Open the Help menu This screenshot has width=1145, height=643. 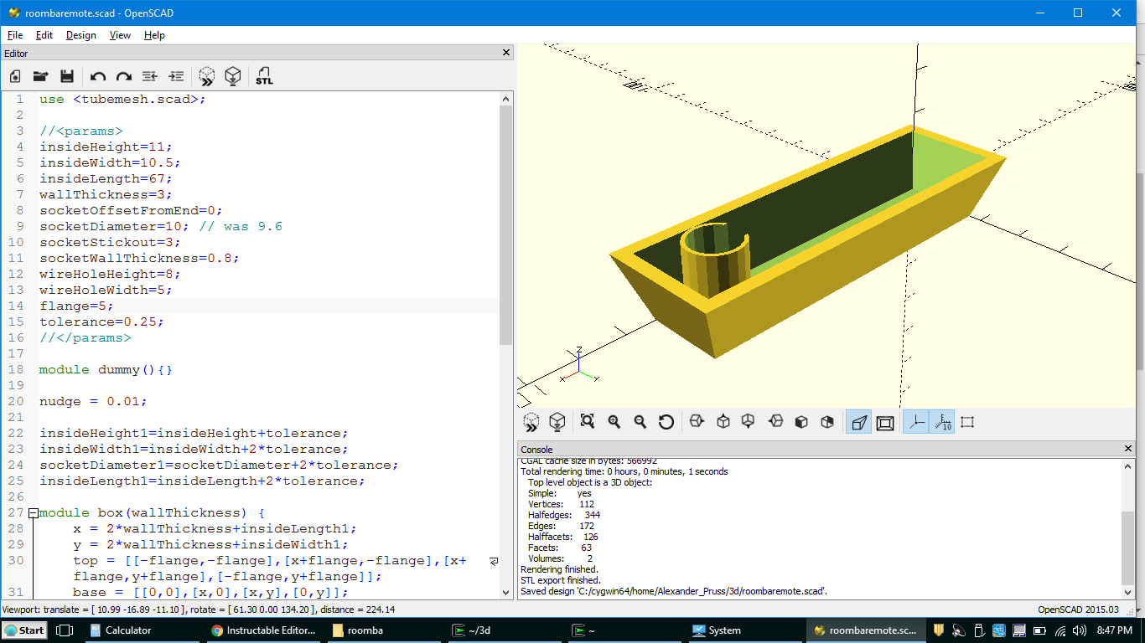pyautogui.click(x=154, y=35)
